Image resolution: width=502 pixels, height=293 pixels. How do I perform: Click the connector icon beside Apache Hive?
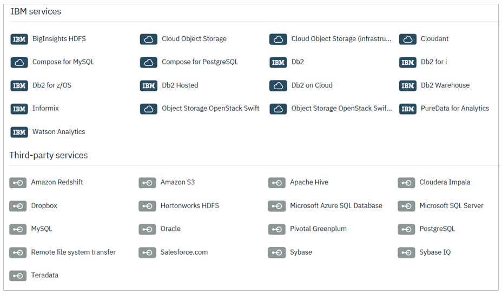[277, 183]
